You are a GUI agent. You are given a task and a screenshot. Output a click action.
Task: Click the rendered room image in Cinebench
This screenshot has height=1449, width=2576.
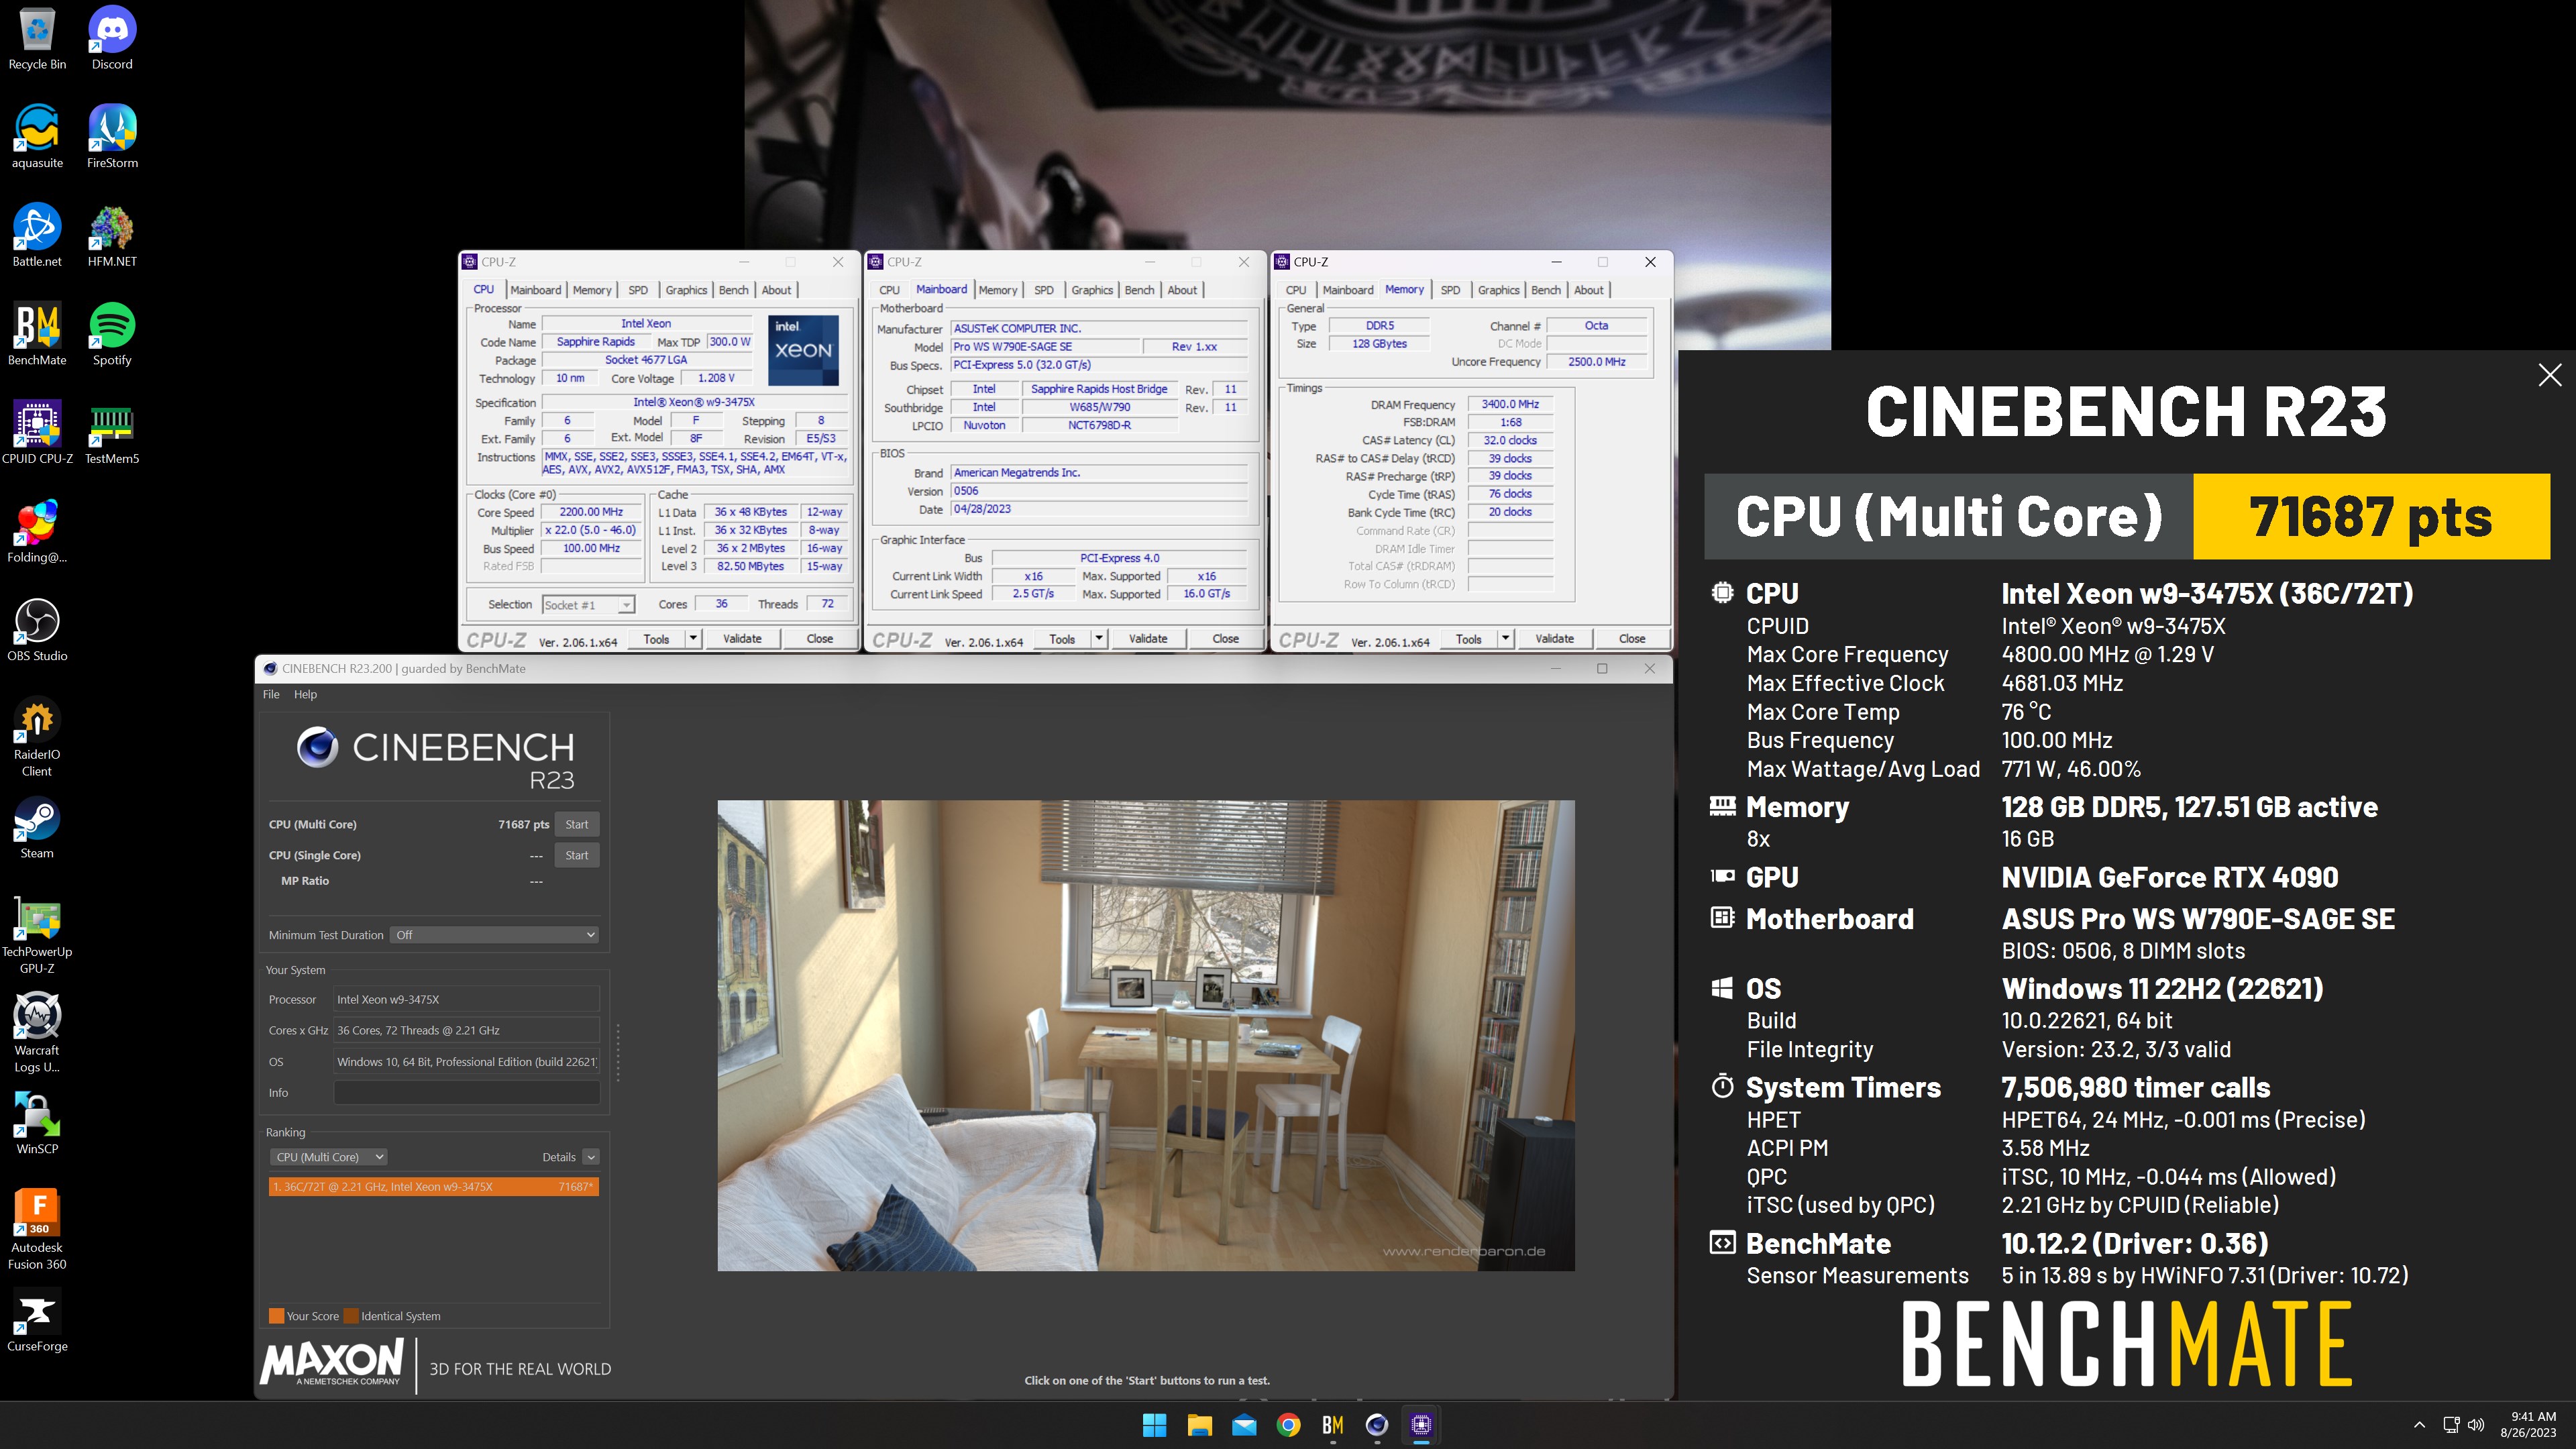1146,1036
